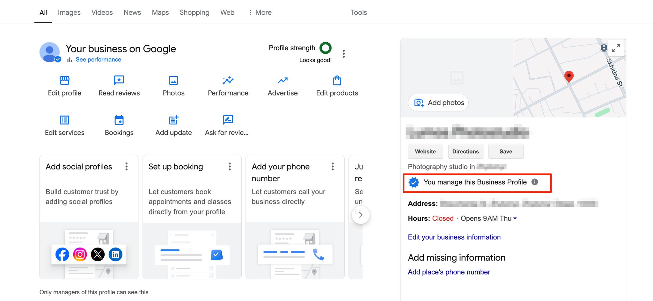
Task: Click the Add update post icon
Action: pyautogui.click(x=173, y=120)
